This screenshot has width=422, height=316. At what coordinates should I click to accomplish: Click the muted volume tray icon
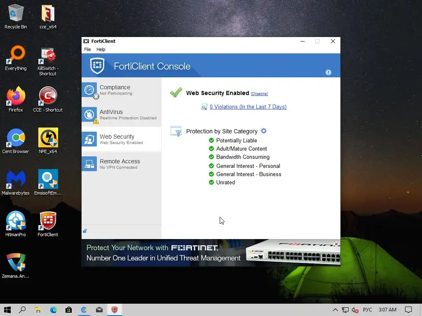(355, 310)
